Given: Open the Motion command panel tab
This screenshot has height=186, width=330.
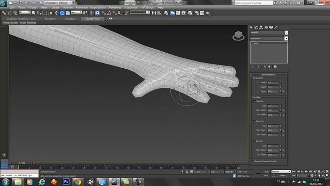Looking at the screenshot, I should pos(266,27).
